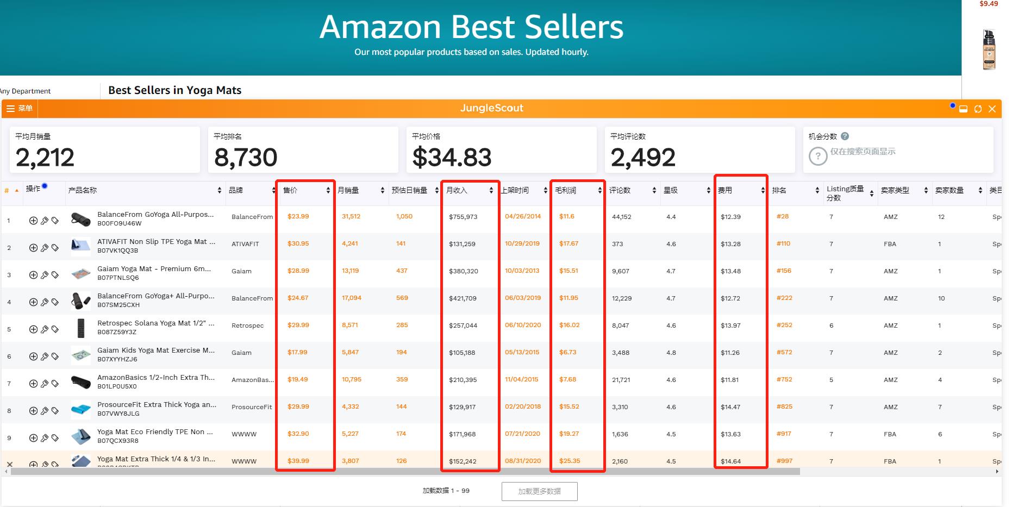1012x507 pixels.
Task: Click the add (plus) icon for BalanceFrom GoYoga row 1
Action: (33, 221)
